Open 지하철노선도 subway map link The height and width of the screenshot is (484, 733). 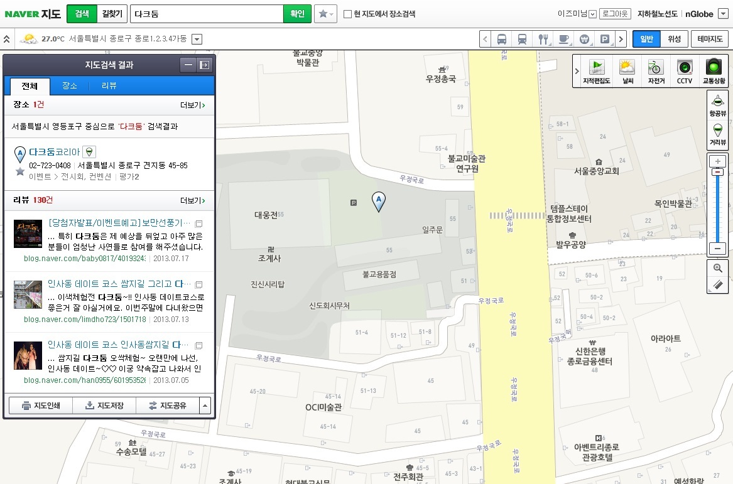(x=657, y=14)
